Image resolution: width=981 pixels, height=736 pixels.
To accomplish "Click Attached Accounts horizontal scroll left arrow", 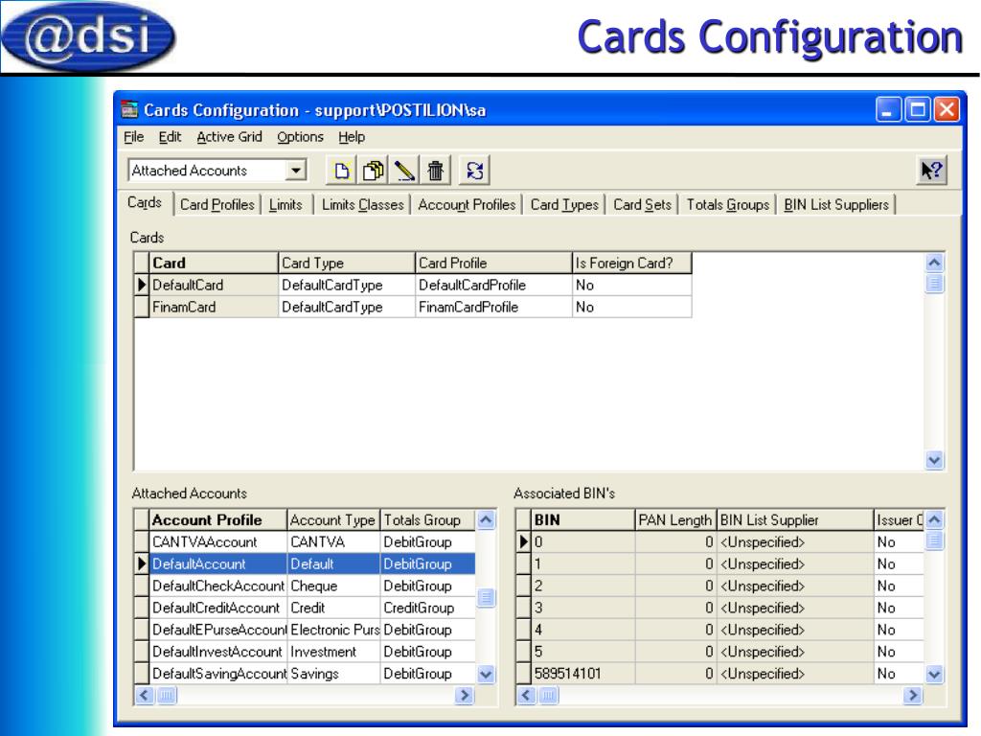I will pos(145,696).
